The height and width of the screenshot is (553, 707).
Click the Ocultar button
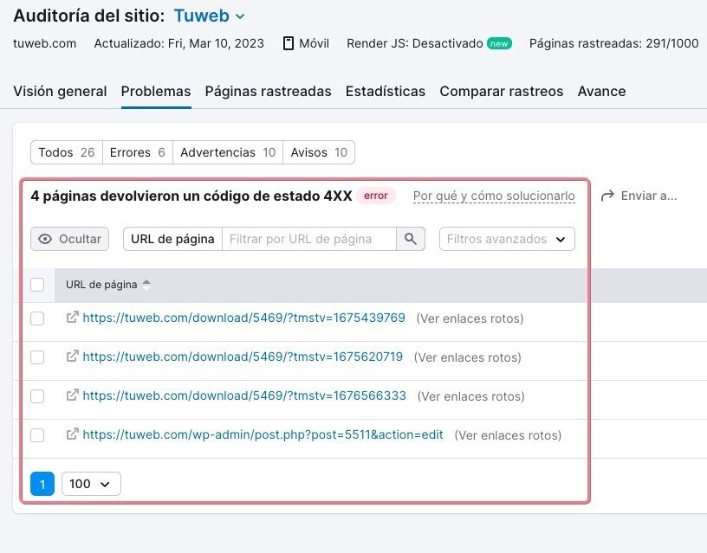pyautogui.click(x=69, y=239)
